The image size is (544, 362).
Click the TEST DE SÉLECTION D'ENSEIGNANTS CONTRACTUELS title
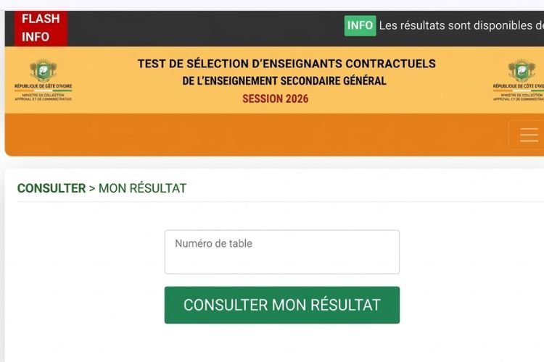(287, 64)
